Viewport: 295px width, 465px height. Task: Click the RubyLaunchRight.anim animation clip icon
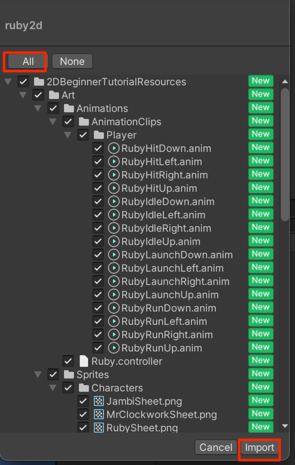[x=113, y=282]
